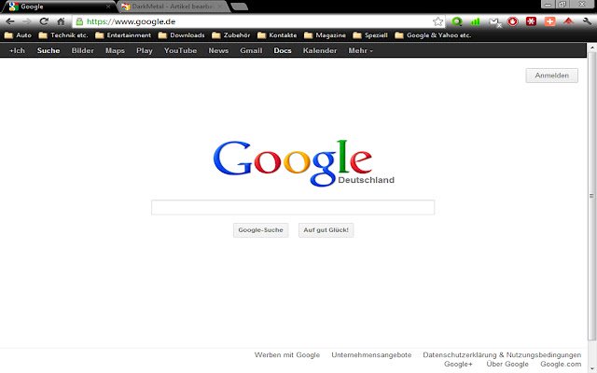The height and width of the screenshot is (373, 597).
Task: Open News in the Google bar
Action: [218, 50]
